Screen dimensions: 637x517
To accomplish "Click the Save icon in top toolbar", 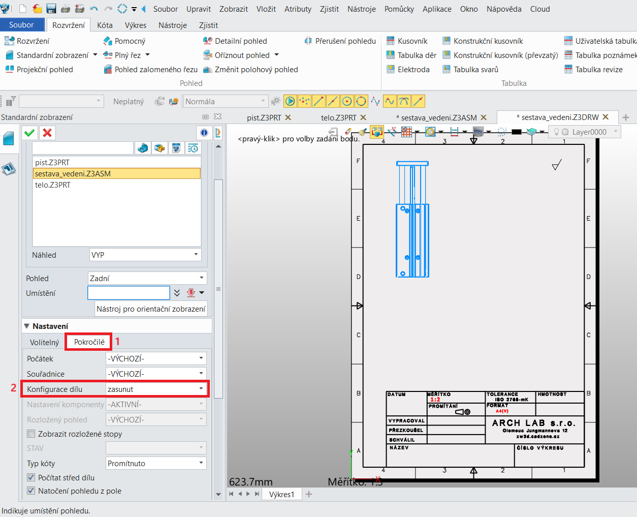I will point(51,9).
